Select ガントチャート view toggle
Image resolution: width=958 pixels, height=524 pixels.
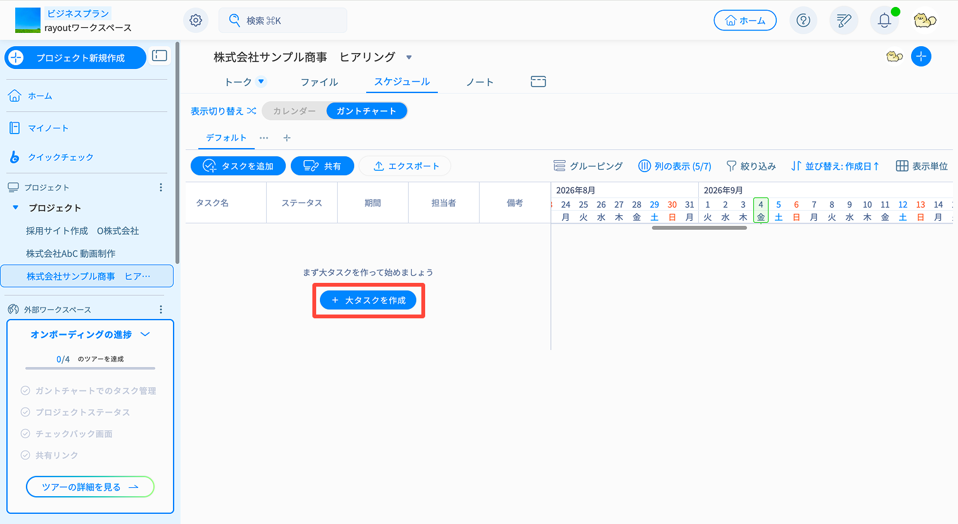(366, 111)
